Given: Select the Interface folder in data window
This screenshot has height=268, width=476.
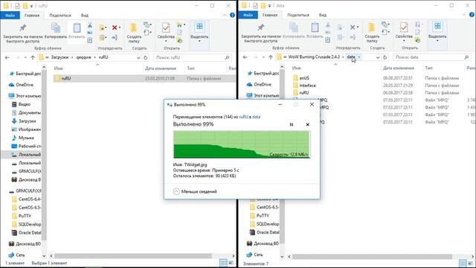Looking at the screenshot, I should coord(307,86).
